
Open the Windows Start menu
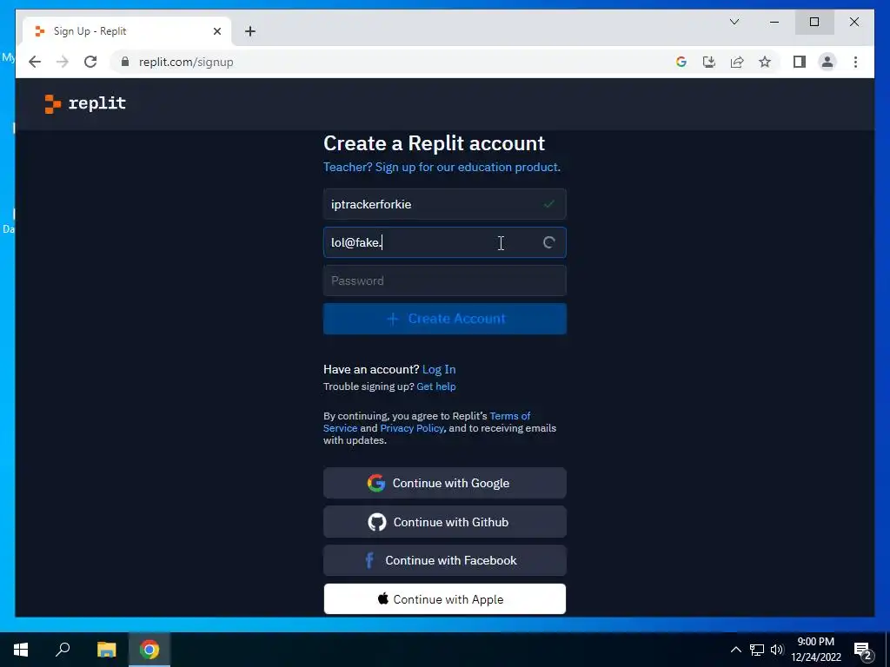click(21, 650)
